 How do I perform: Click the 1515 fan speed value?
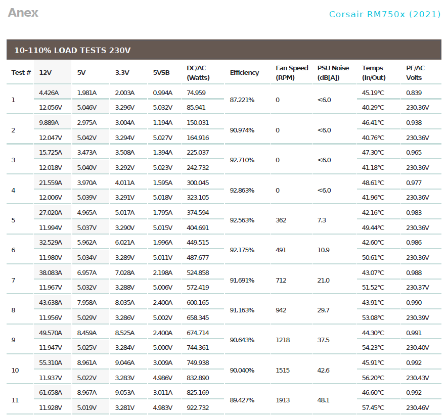283,371
